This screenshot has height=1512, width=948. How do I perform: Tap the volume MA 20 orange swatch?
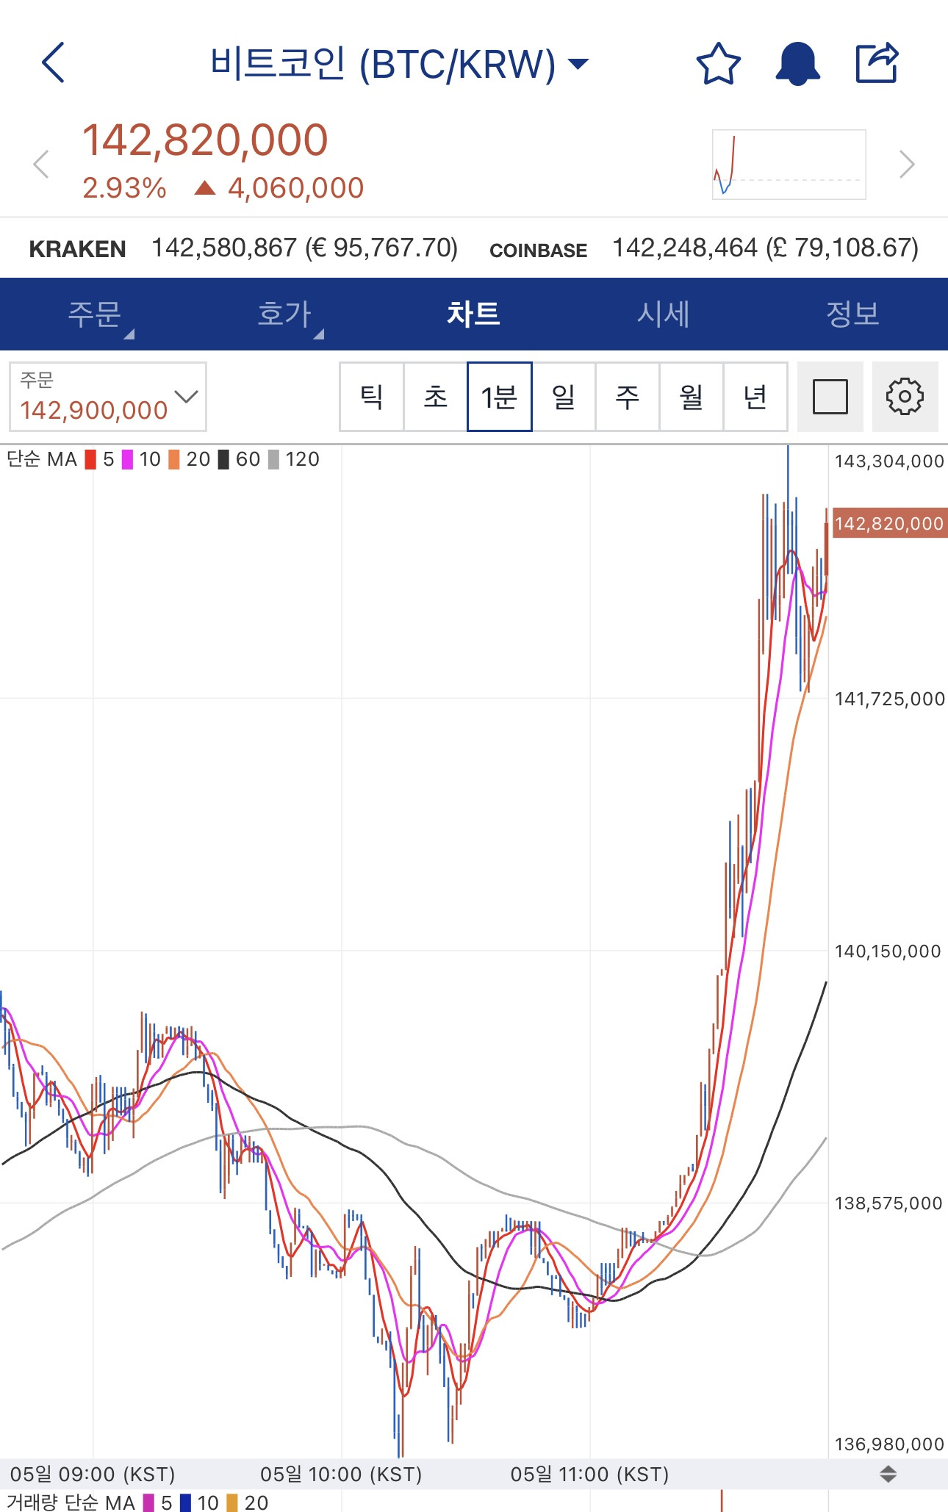(x=232, y=1503)
